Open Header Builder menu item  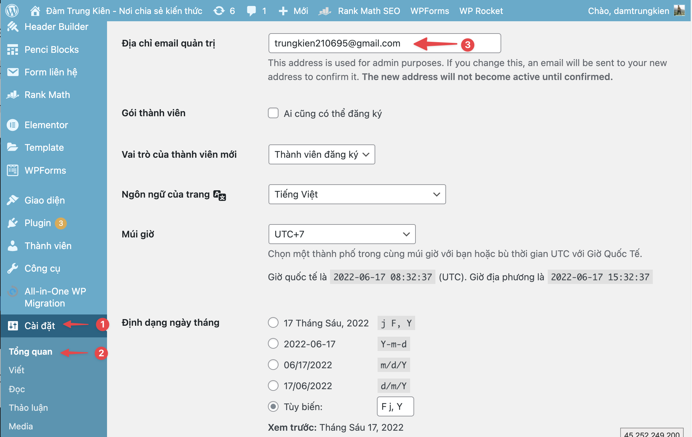click(x=57, y=27)
